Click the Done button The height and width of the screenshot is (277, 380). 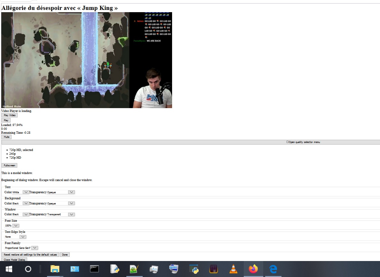[x=65, y=255]
